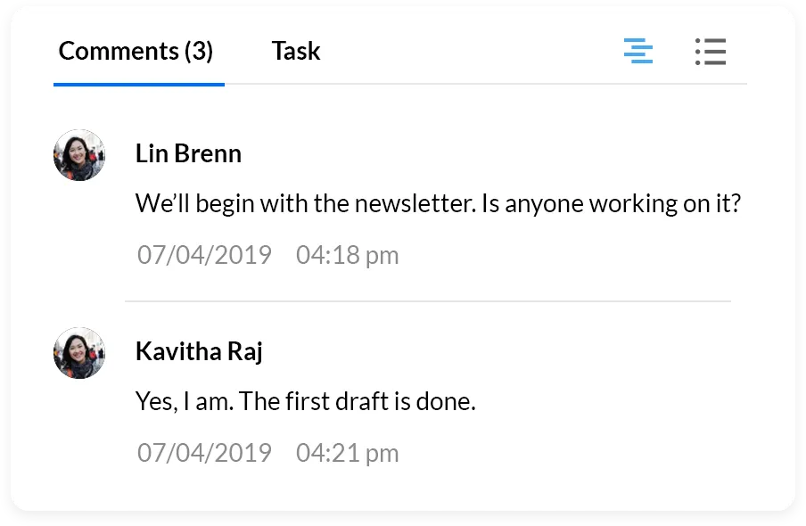Select Kavitha Raj's first draft comment
This screenshot has height=526, width=806.
(x=306, y=401)
